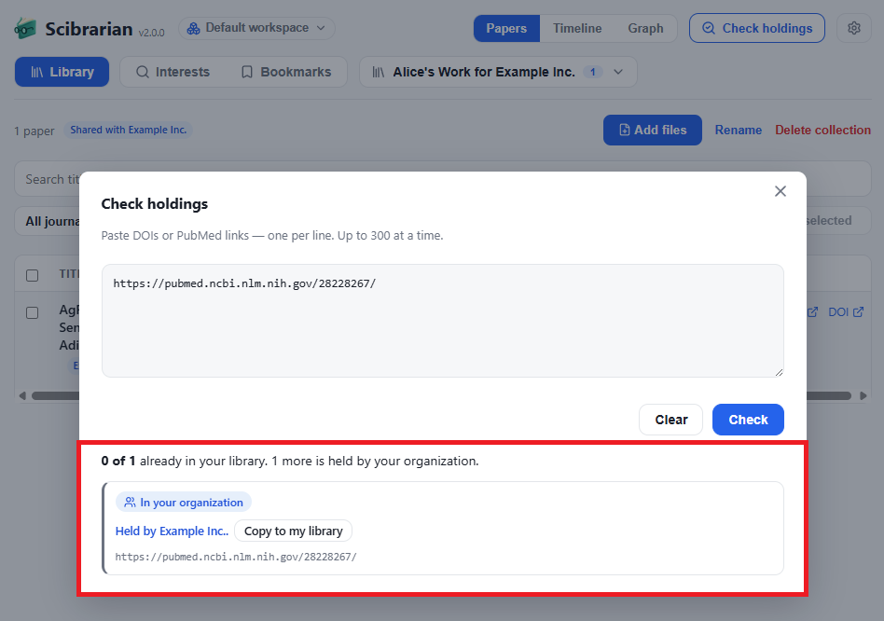Close the Check holdings dialog
This screenshot has height=621, width=884.
tap(780, 191)
